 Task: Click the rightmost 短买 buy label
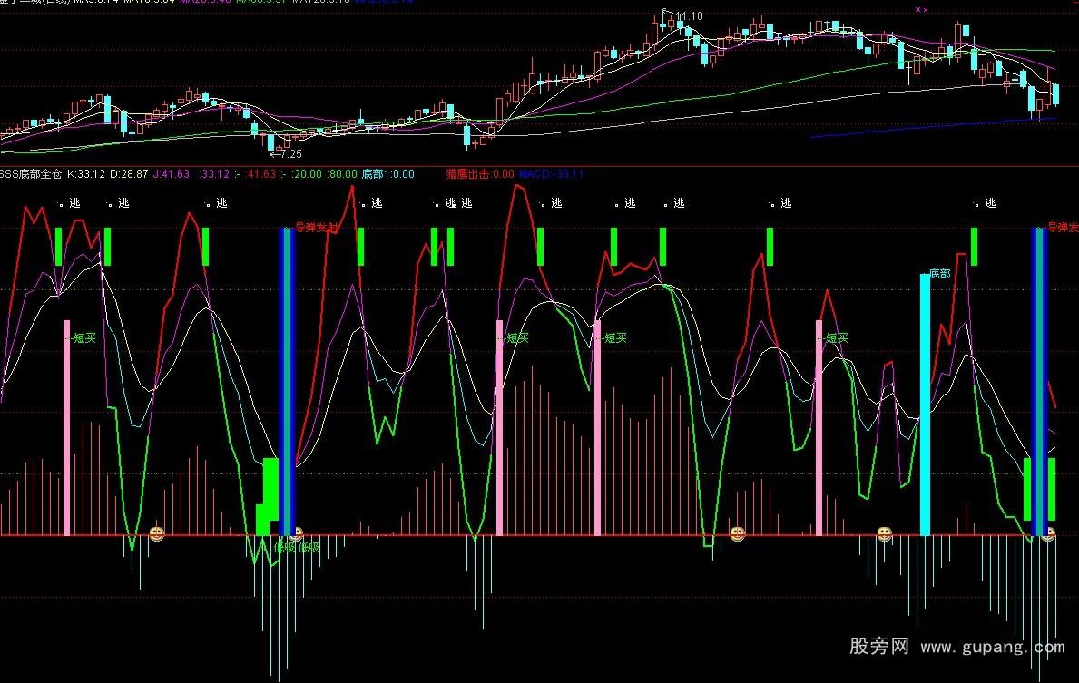point(836,337)
